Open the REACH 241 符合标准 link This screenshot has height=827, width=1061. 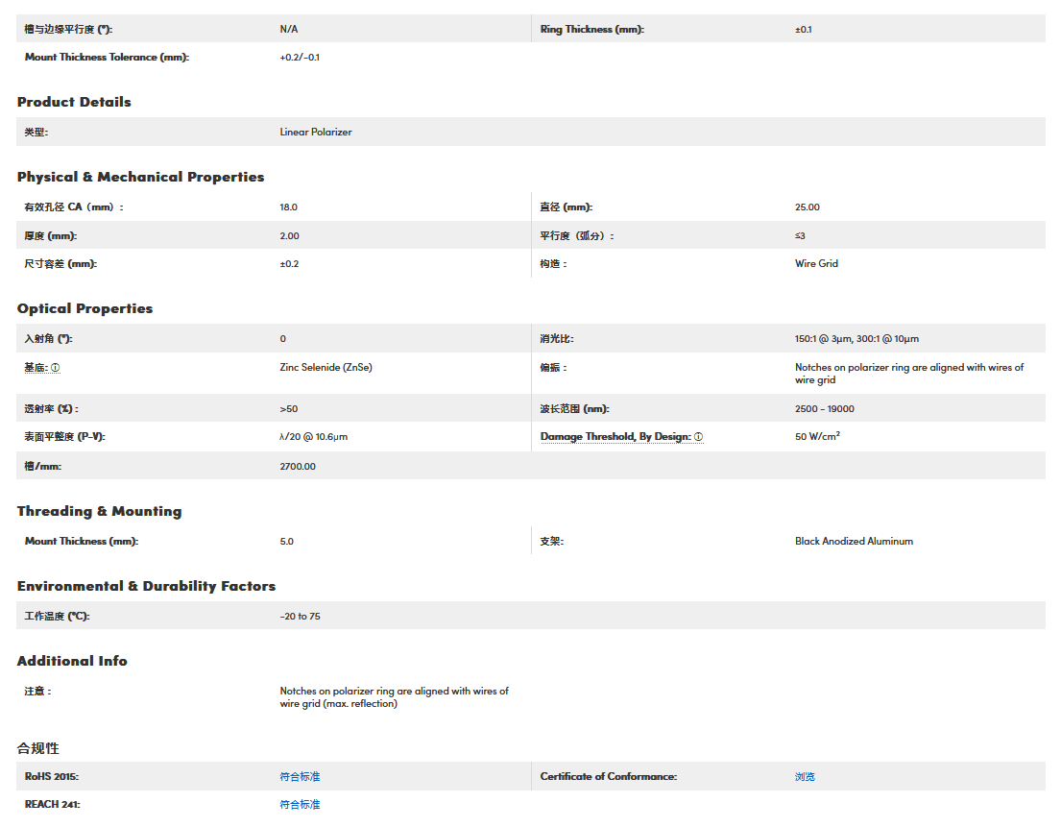tap(300, 804)
